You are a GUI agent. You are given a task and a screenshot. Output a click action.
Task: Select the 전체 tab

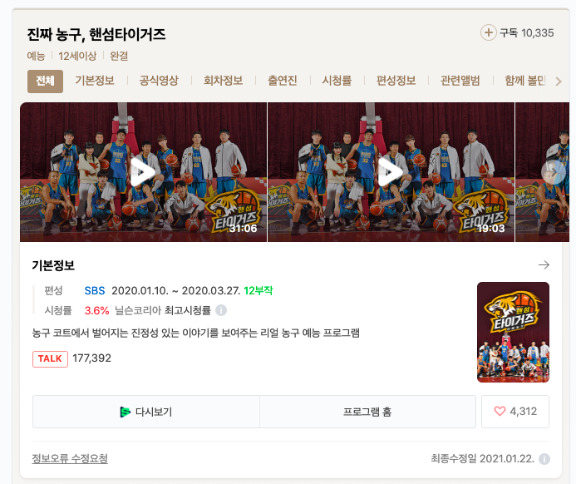coord(45,81)
